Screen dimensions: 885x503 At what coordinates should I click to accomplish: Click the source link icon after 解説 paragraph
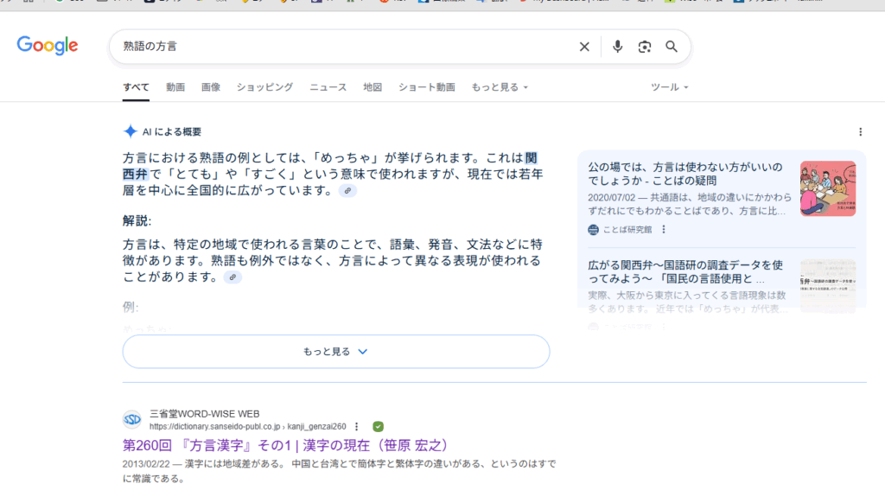pyautogui.click(x=232, y=277)
